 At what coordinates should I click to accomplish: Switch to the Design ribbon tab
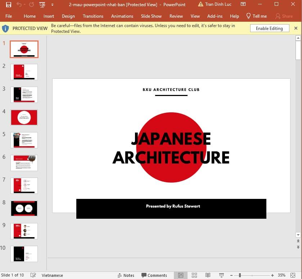[x=68, y=16]
